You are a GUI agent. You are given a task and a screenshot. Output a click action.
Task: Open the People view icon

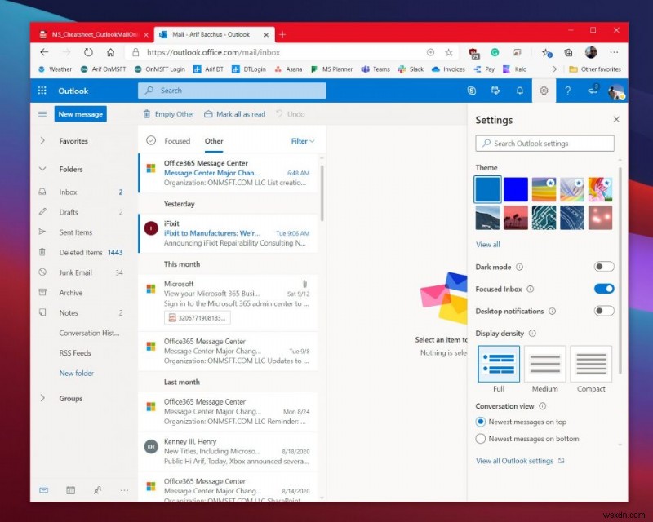(98, 490)
